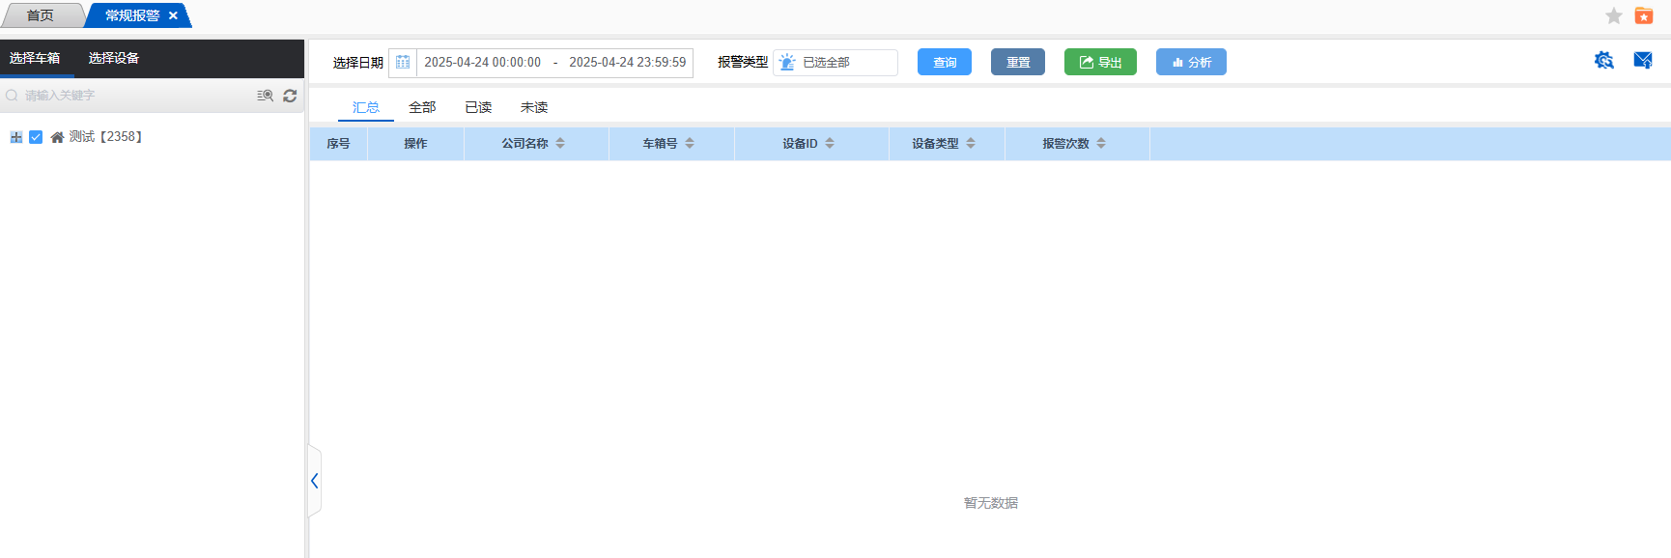Click the 分析 chart button
The width and height of the screenshot is (1671, 558).
click(x=1191, y=63)
